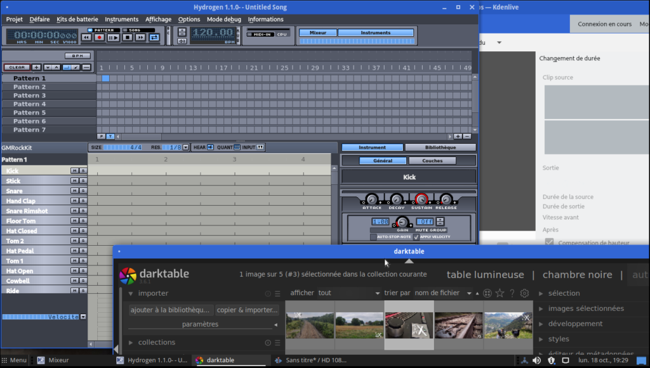Solo the Snare instrument

pos(83,191)
